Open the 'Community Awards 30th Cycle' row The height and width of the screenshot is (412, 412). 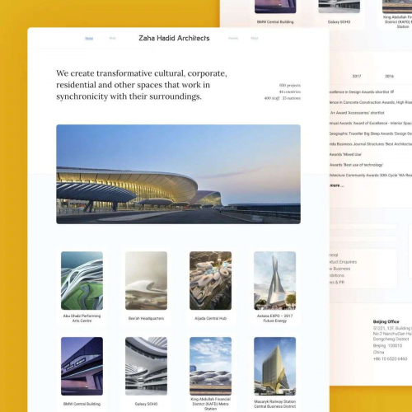click(371, 176)
